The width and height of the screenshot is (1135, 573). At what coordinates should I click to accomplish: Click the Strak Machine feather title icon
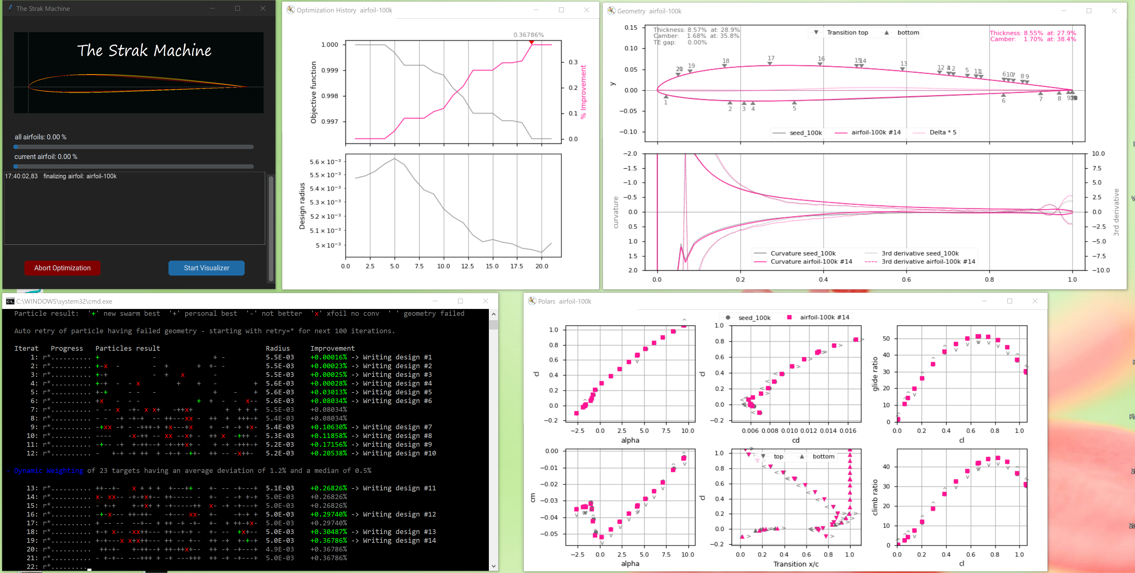point(10,8)
